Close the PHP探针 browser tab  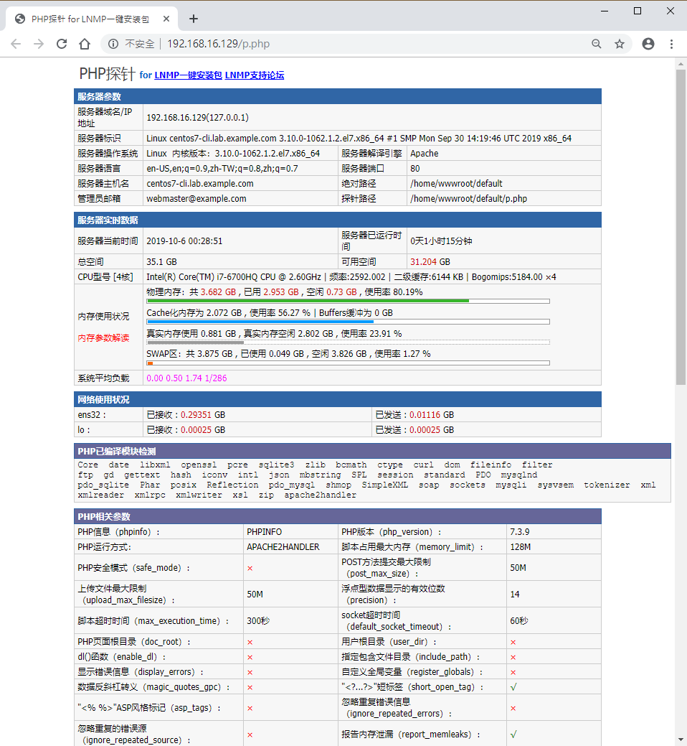pyautogui.click(x=166, y=19)
